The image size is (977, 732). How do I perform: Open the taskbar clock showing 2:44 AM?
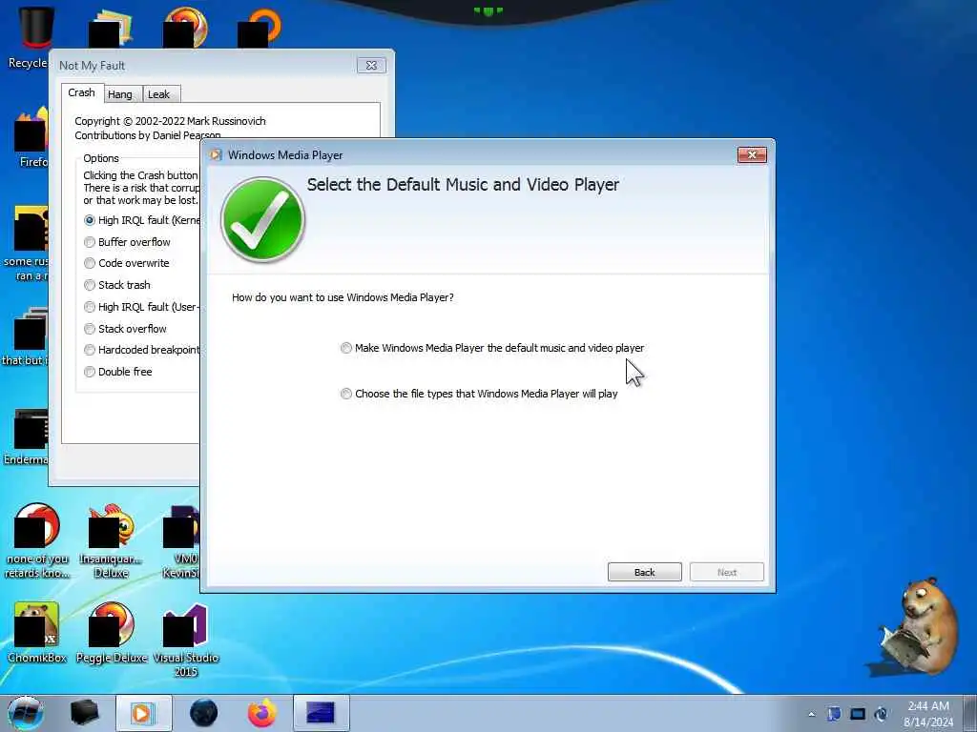coord(928,714)
